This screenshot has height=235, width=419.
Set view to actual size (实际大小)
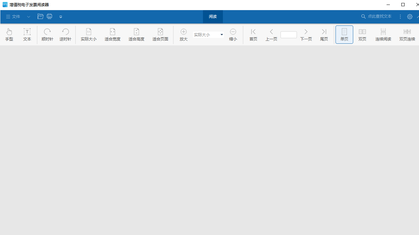[x=89, y=35]
